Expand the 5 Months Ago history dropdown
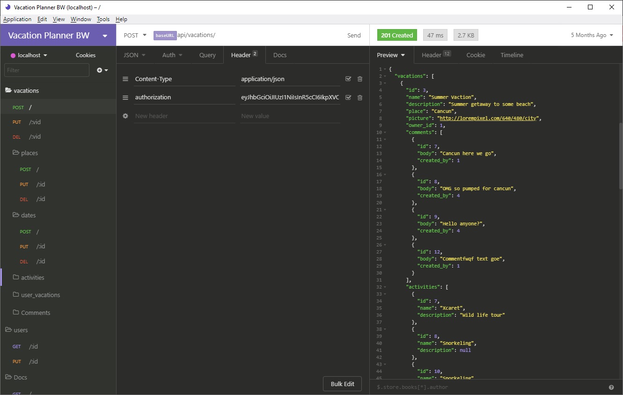 click(x=592, y=35)
